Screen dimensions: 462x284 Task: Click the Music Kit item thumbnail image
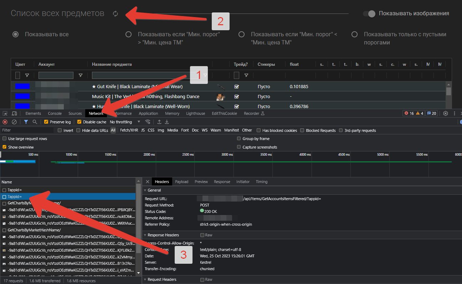(220, 97)
